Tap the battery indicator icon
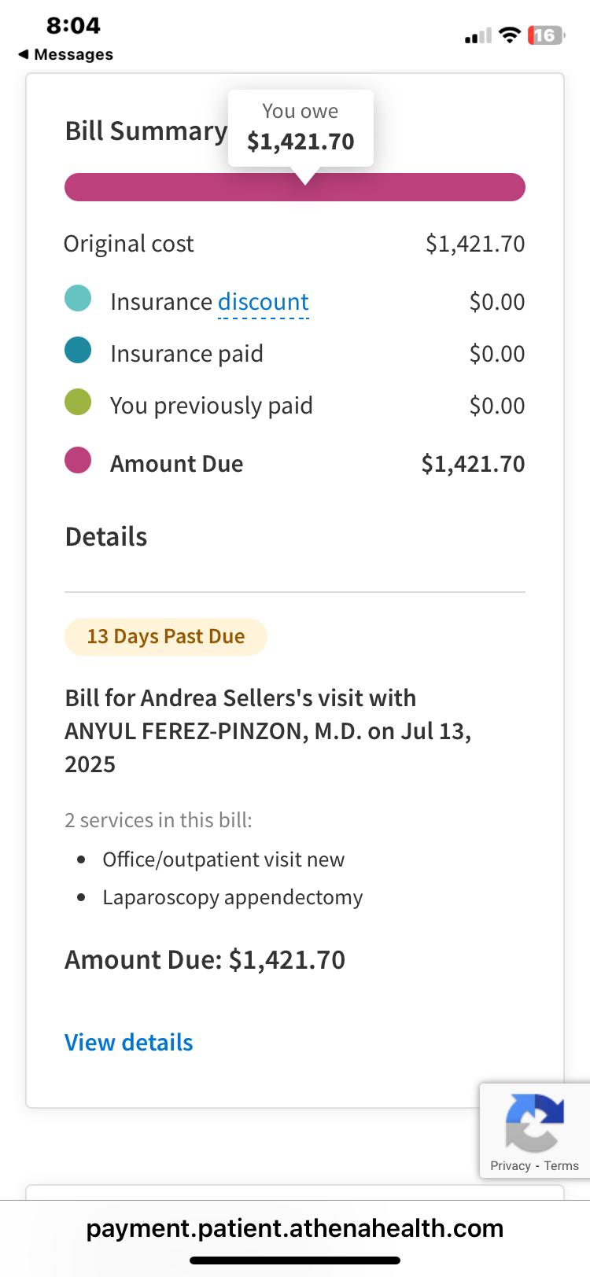 547,35
